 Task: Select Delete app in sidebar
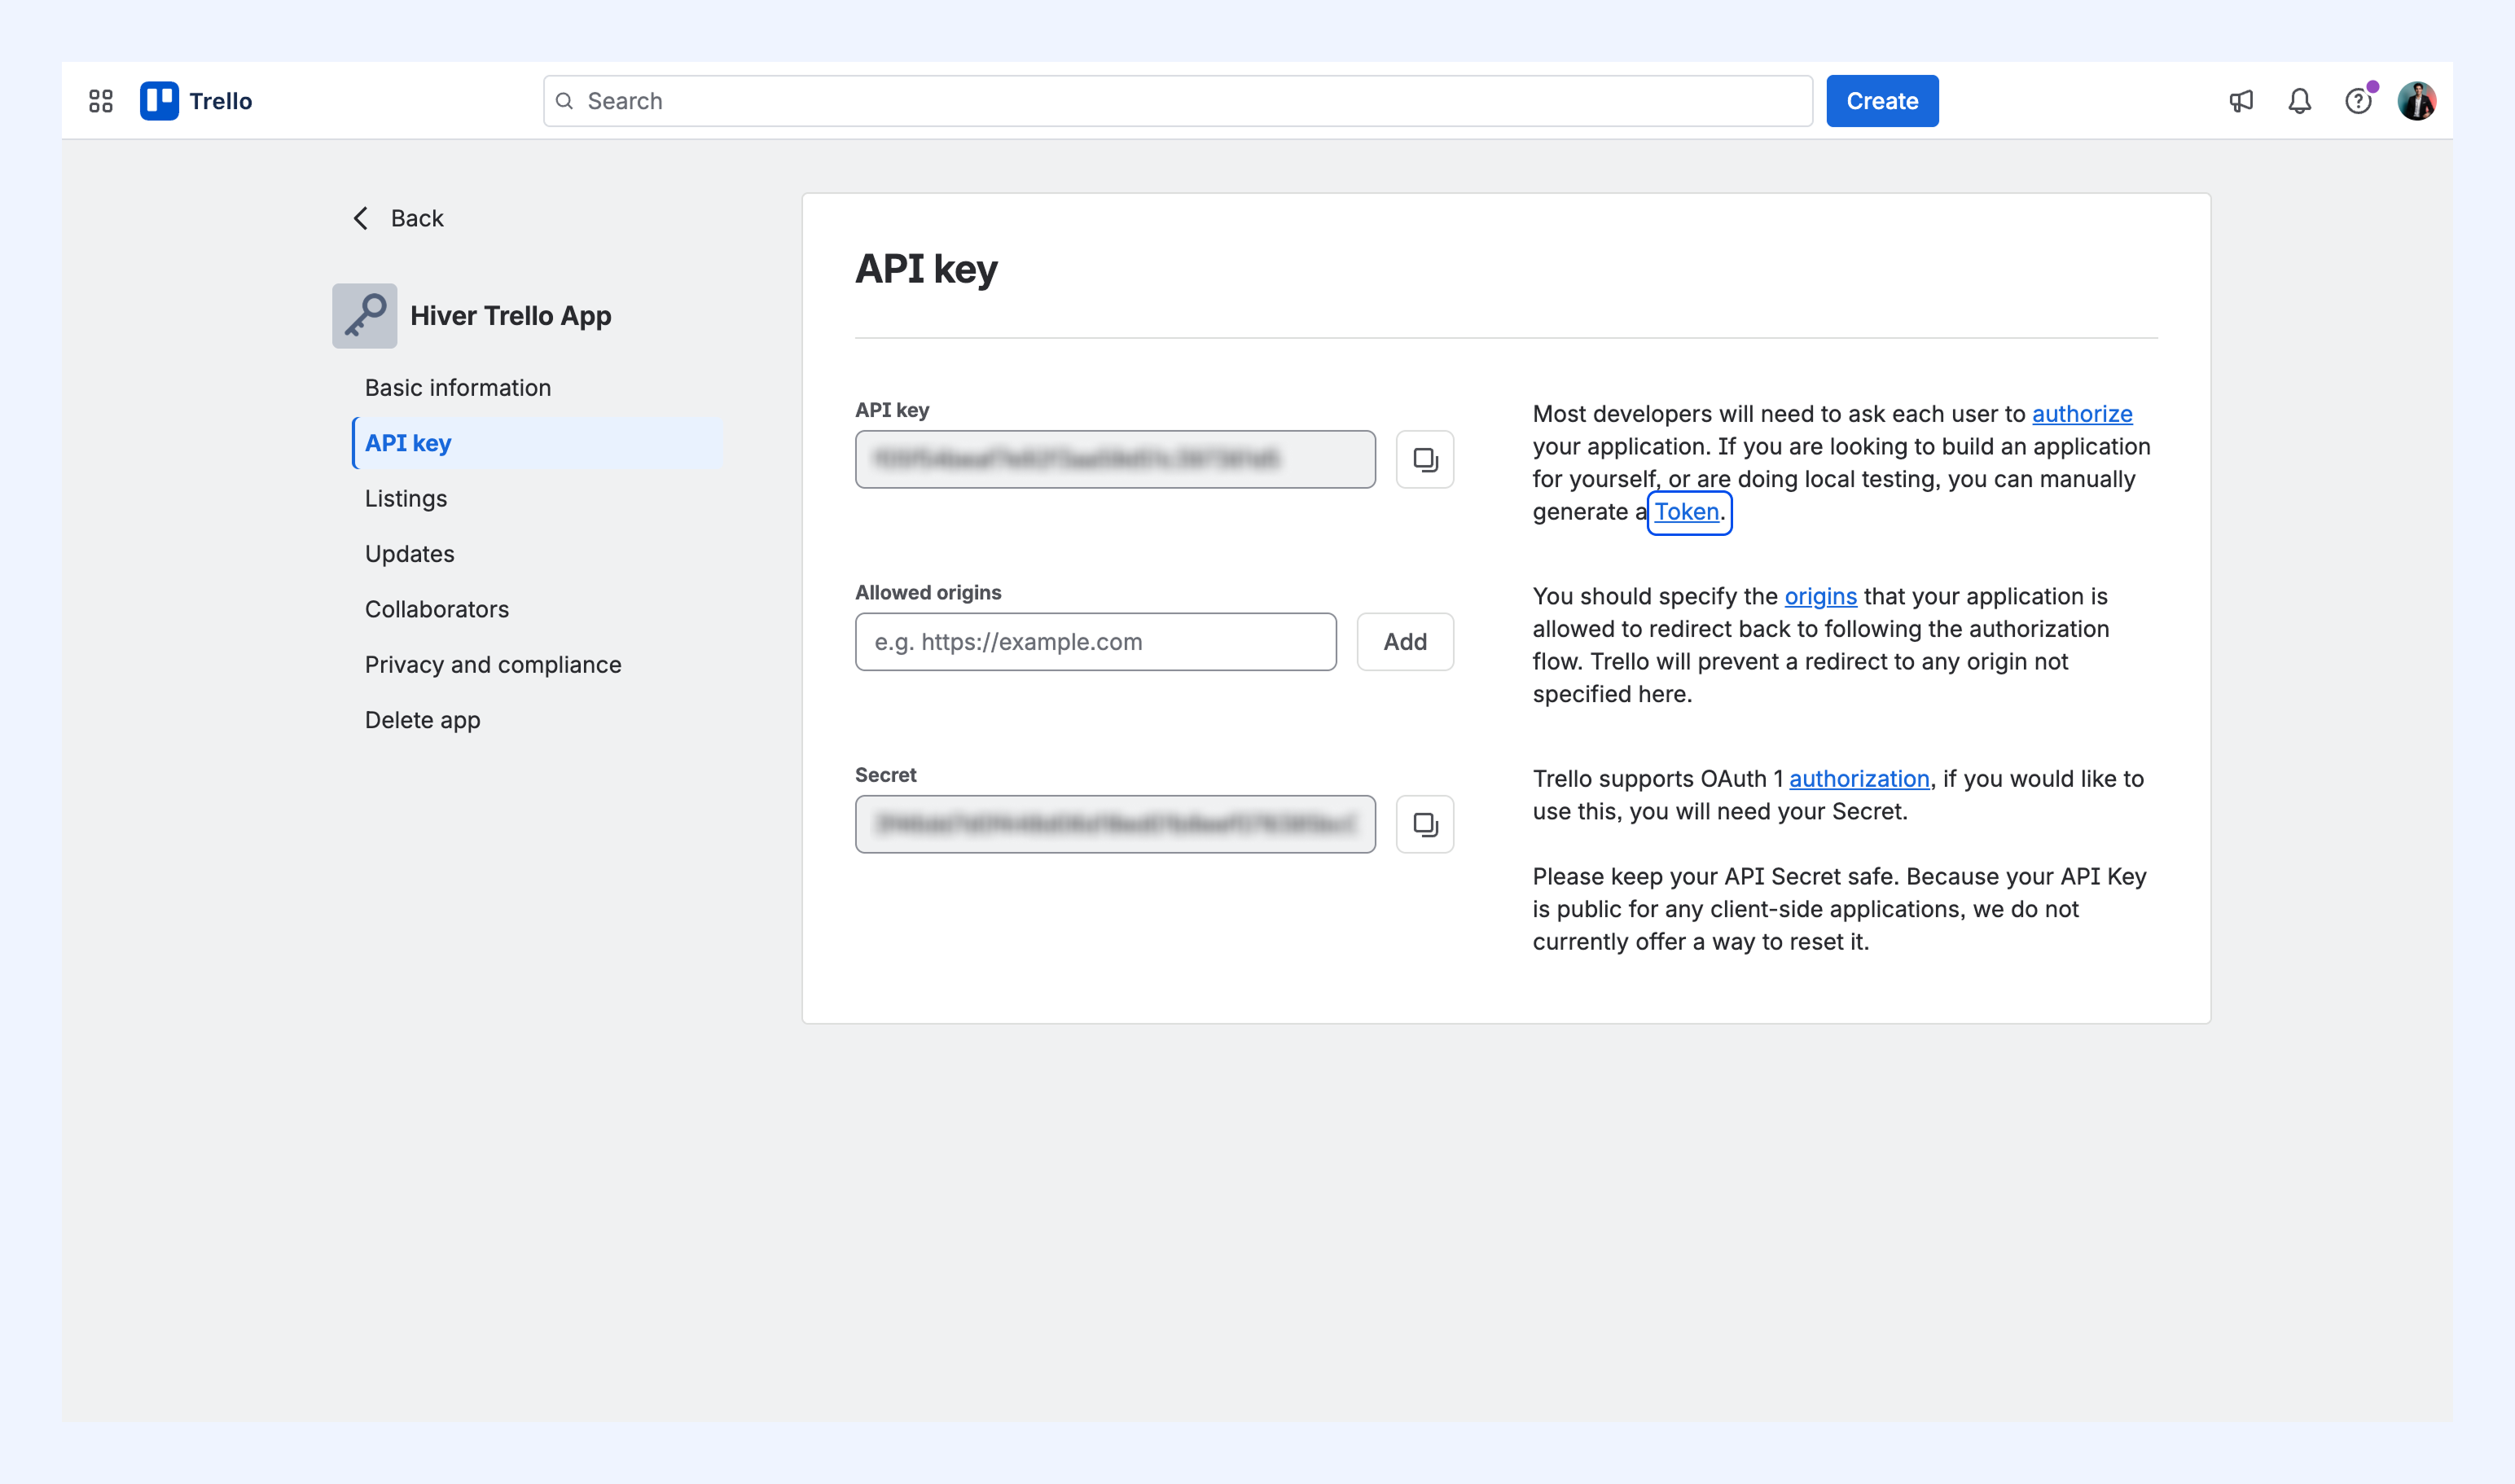423,720
